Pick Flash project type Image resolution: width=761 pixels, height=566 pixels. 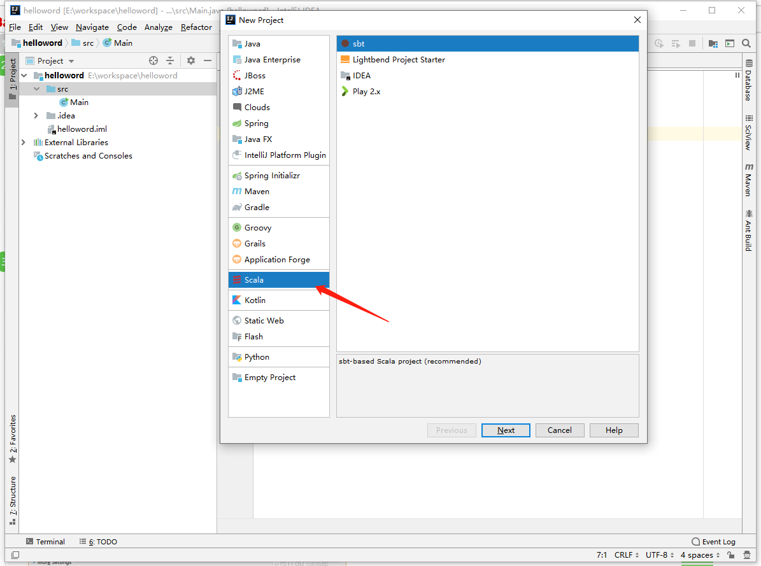click(278, 337)
